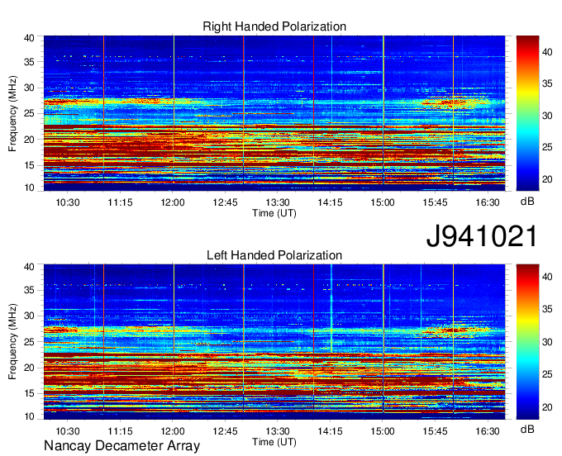The width and height of the screenshot is (562, 456).
Task: Click the 11:15 time tick under the Left Handed plot
Action: pos(120,431)
